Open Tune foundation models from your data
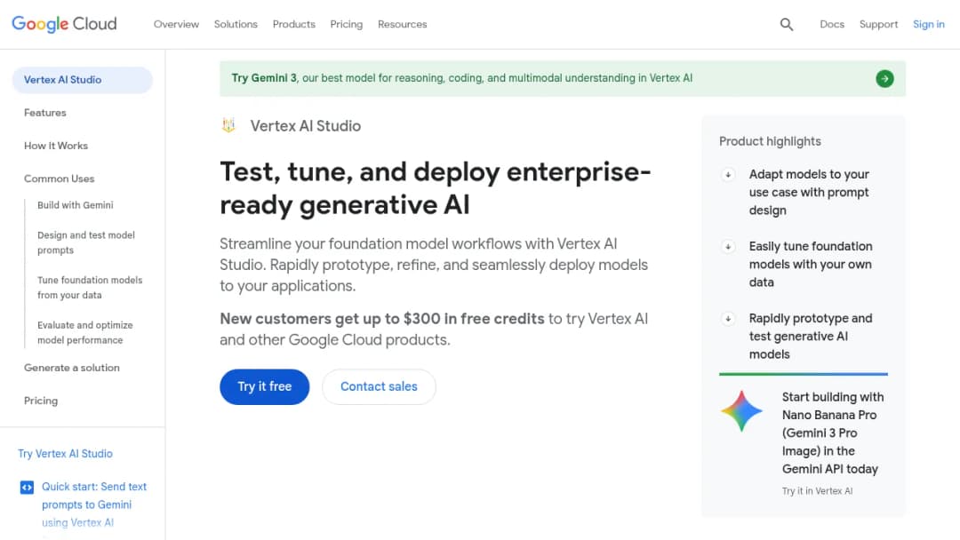The height and width of the screenshot is (540, 960). [x=90, y=288]
